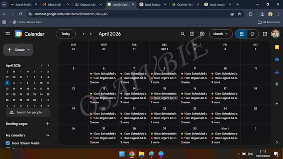Click the Today button

pyautogui.click(x=66, y=34)
